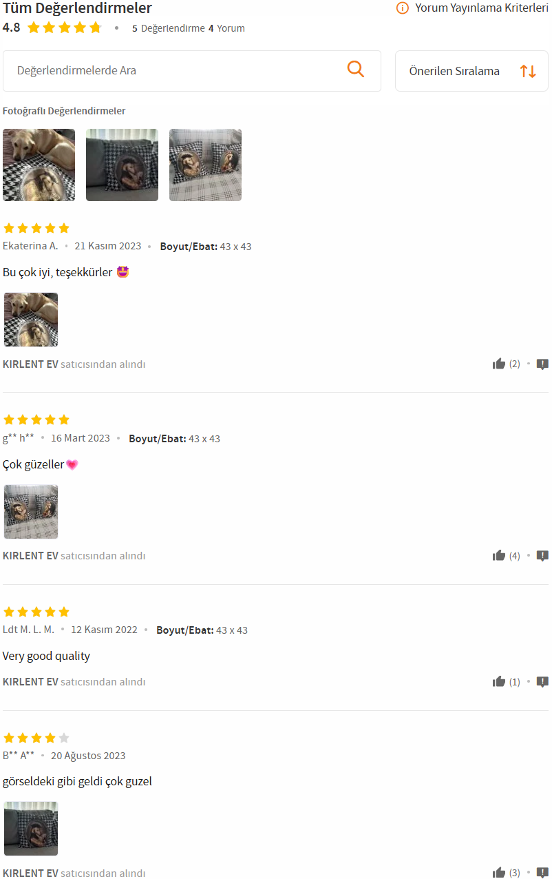The width and height of the screenshot is (552, 879).
Task: View photo attached to Ekaterina A.'s review
Action: [31, 320]
